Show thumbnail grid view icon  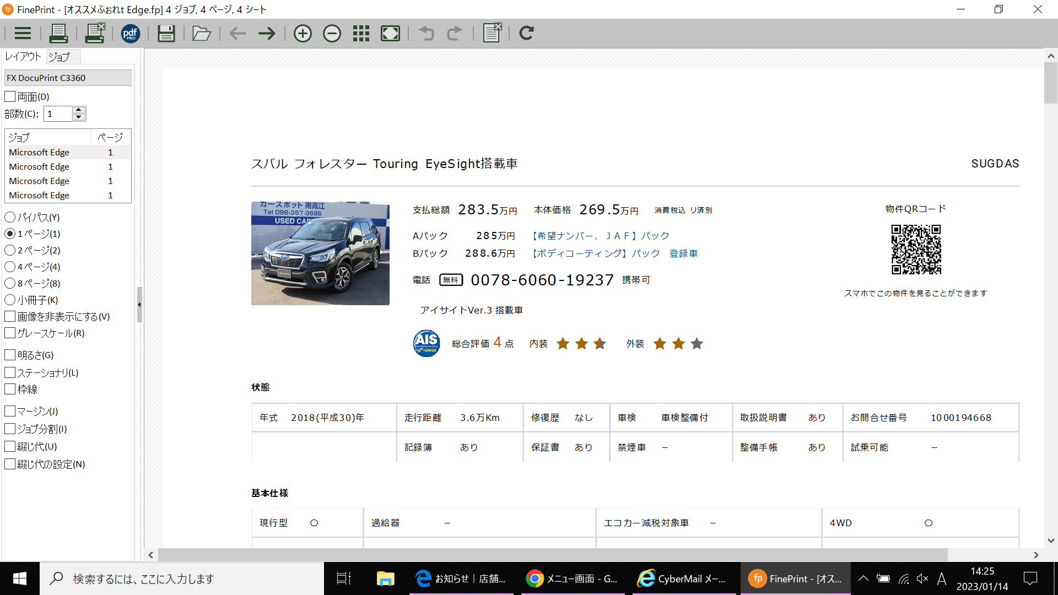click(x=361, y=34)
